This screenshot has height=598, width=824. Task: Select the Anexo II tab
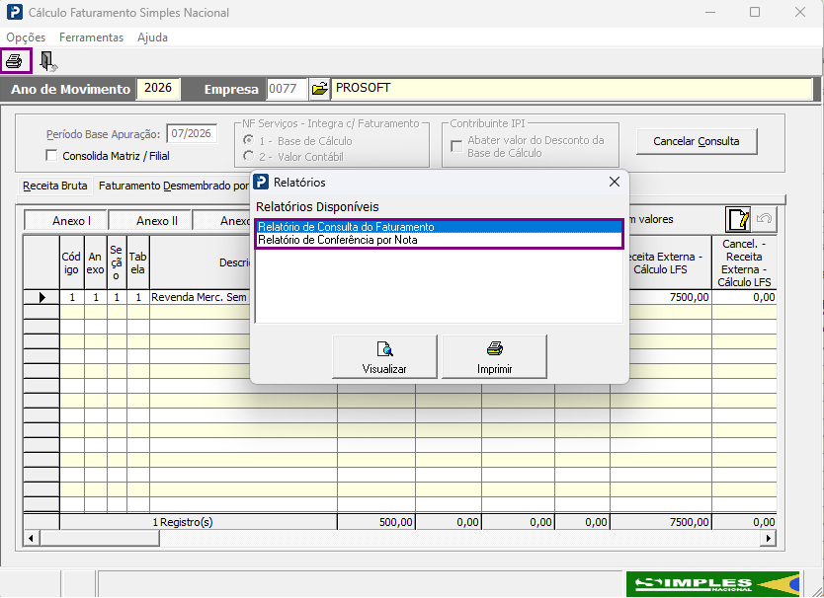(x=157, y=221)
